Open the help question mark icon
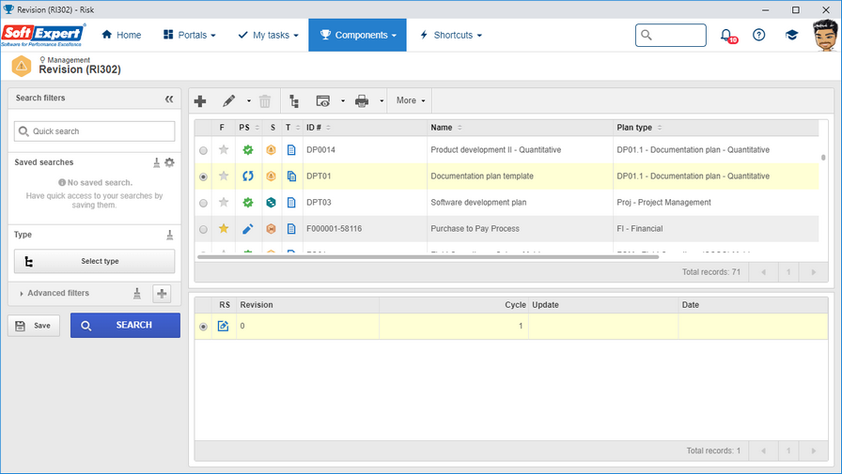This screenshot has height=474, width=842. (758, 35)
